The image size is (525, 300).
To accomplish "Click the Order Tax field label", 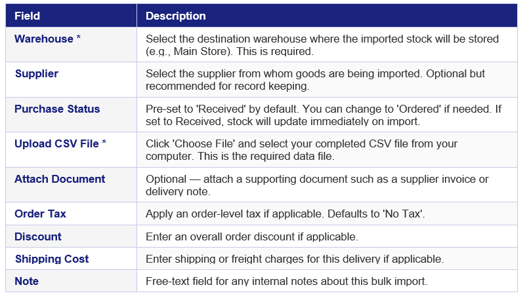I will click(40, 214).
